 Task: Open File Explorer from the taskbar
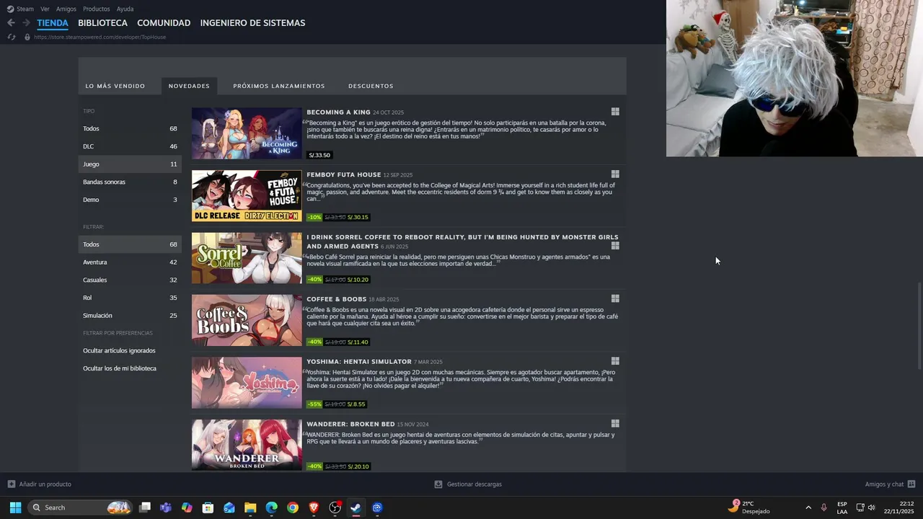point(250,507)
